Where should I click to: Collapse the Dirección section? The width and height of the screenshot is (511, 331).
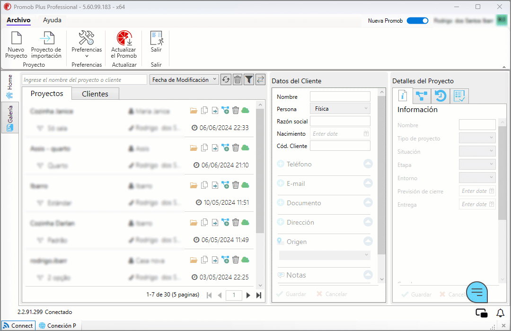click(x=368, y=222)
